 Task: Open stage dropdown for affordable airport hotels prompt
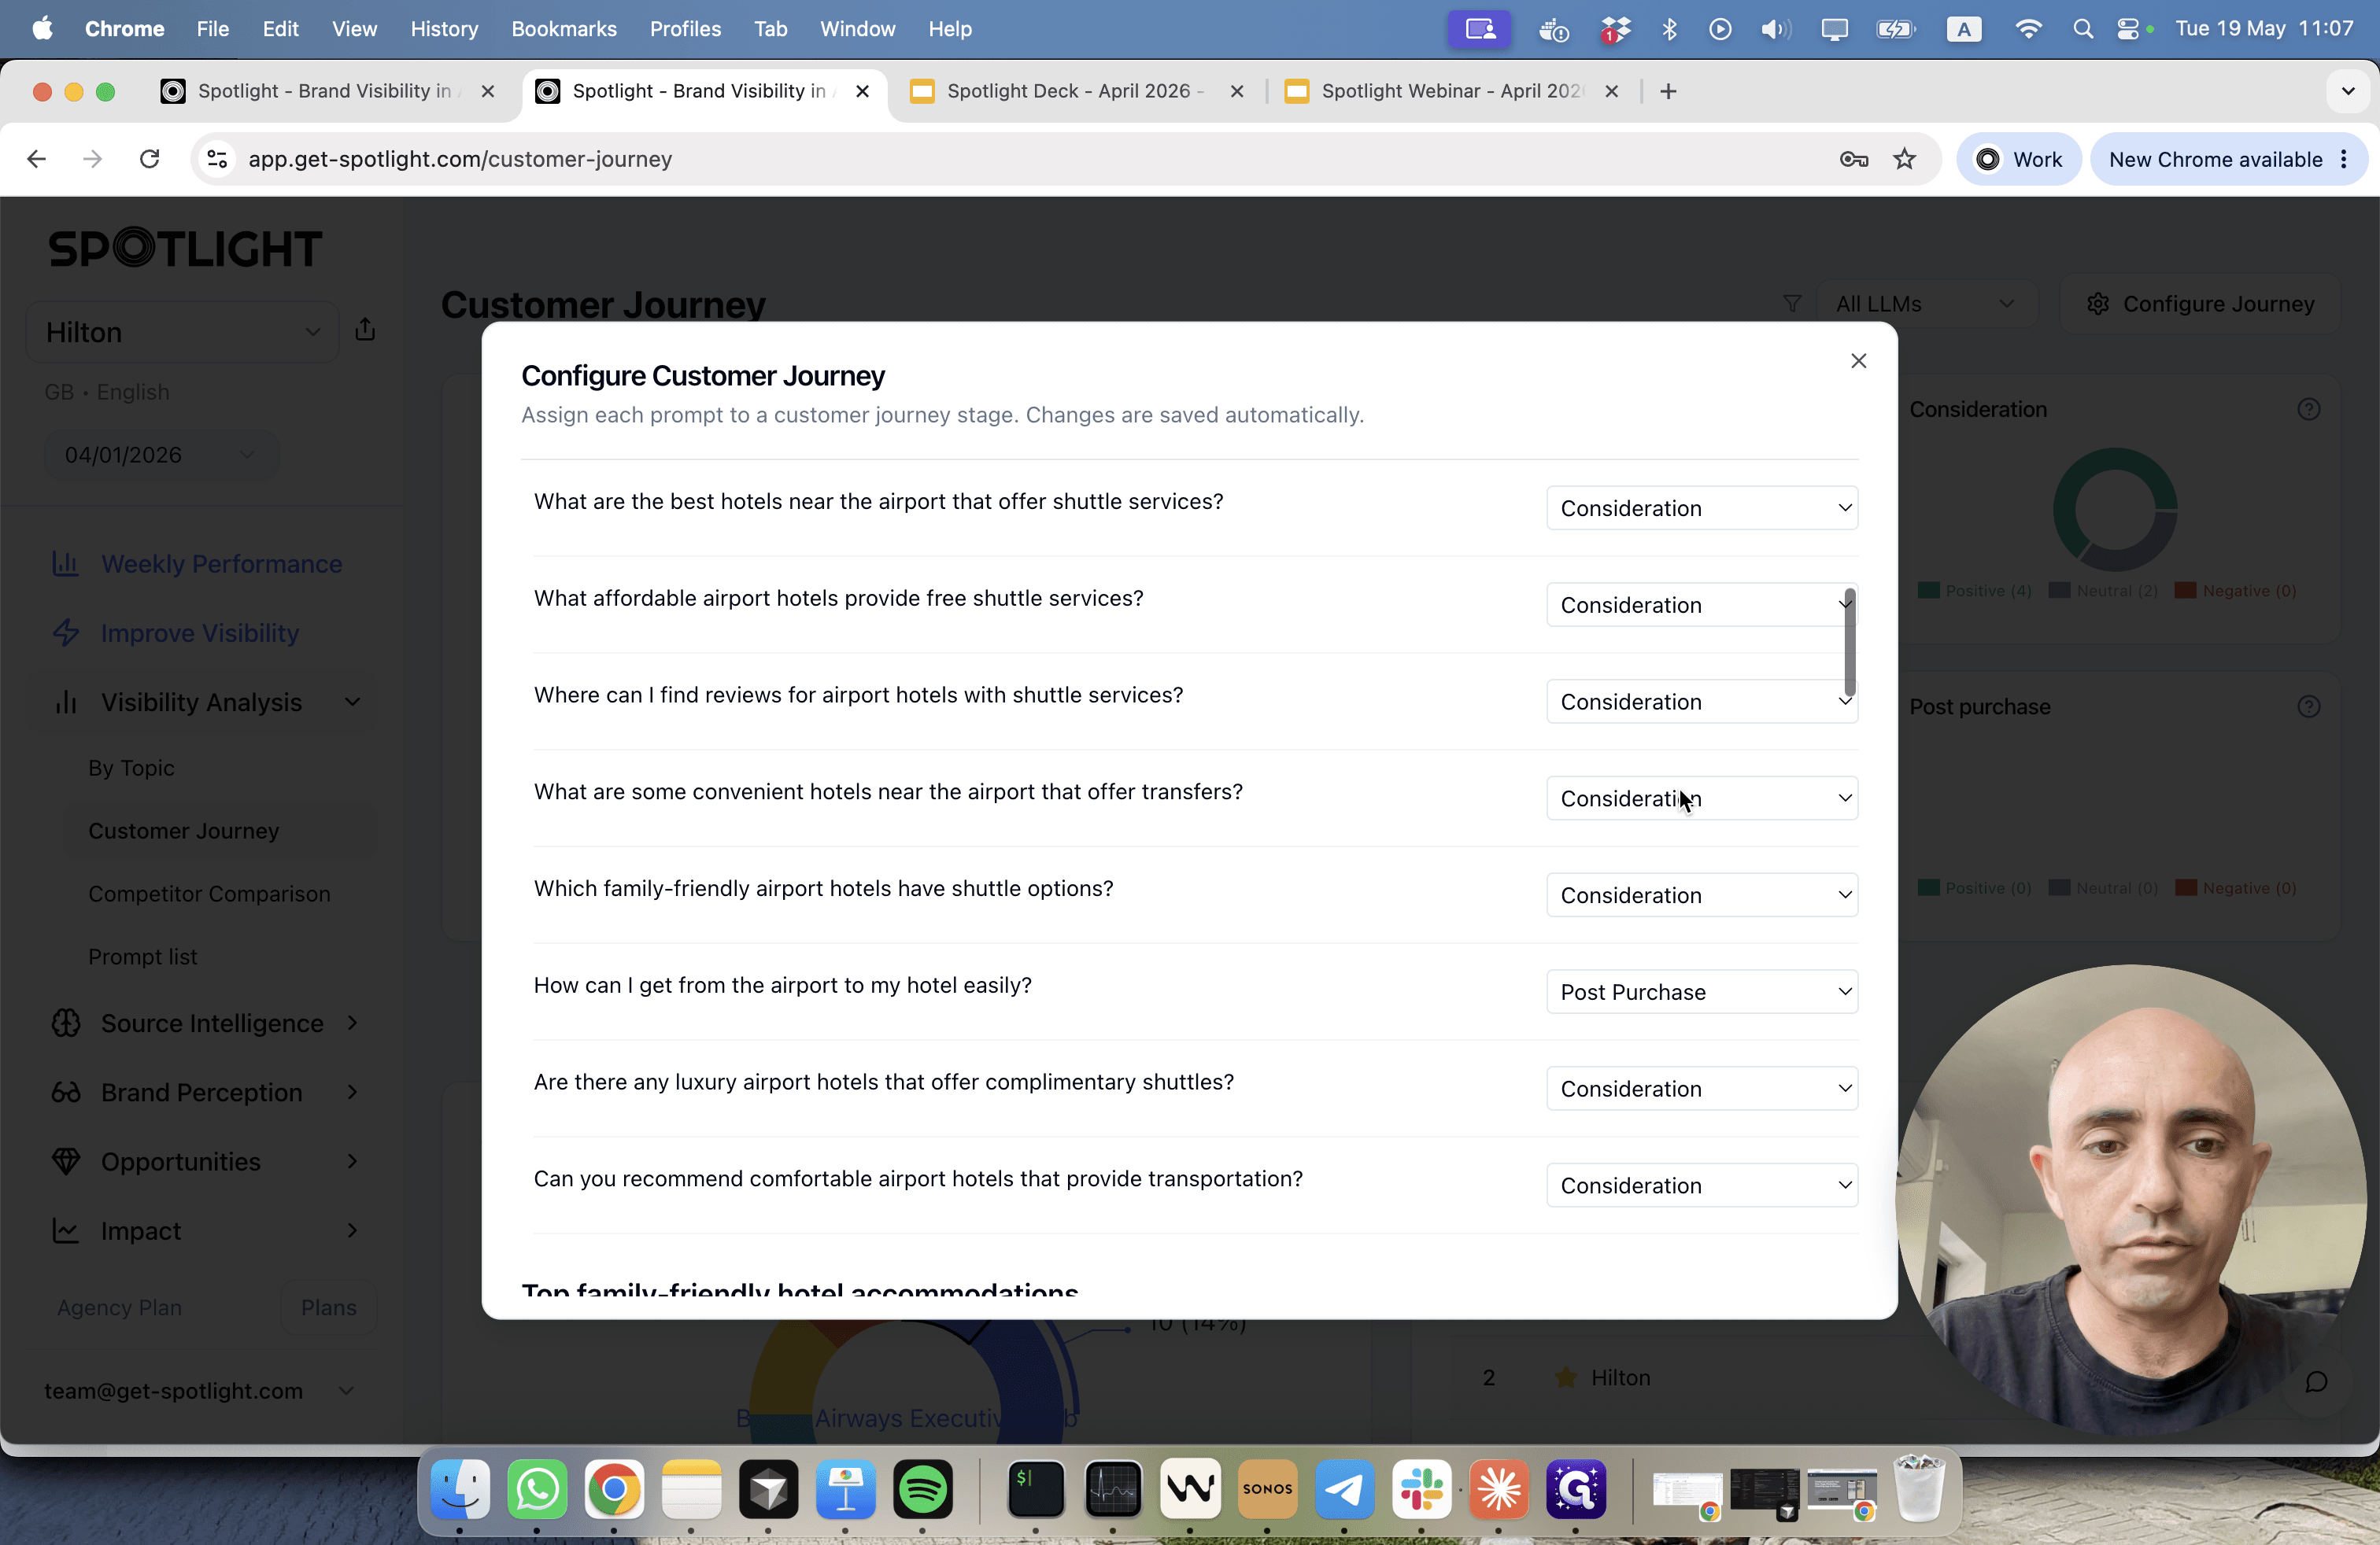1702,605
